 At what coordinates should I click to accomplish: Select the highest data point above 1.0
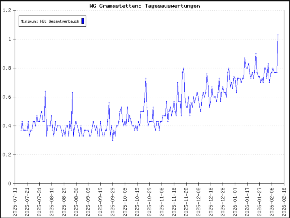pyautogui.click(x=278, y=35)
